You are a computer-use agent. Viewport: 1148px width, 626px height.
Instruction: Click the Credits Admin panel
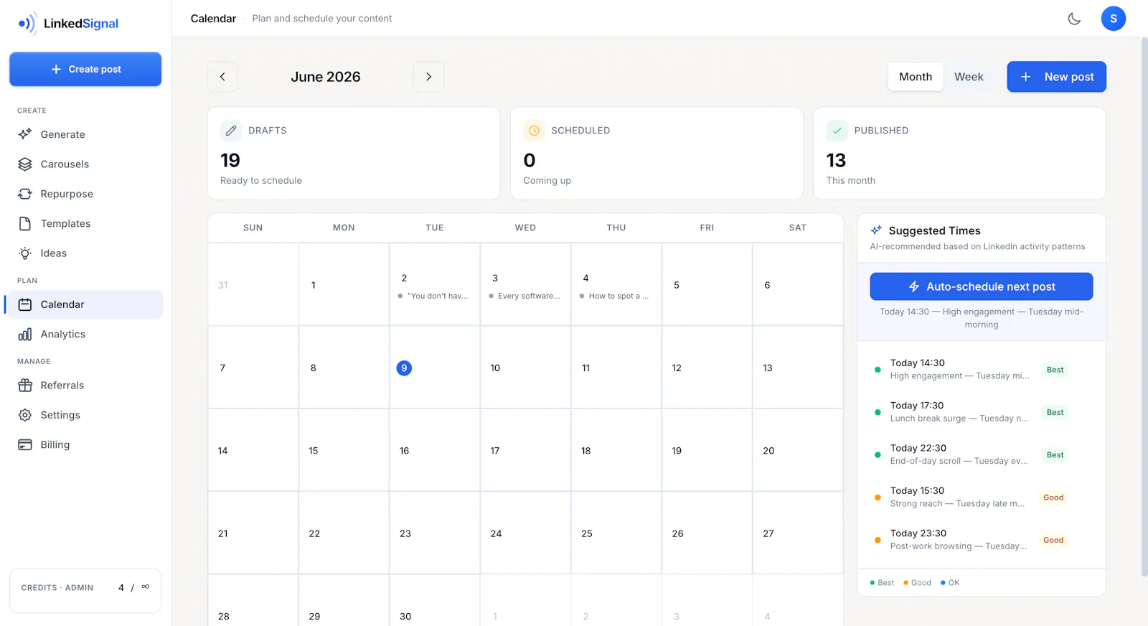coord(85,591)
